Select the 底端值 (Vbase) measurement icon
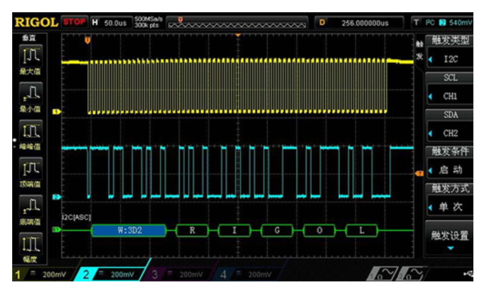 point(30,207)
